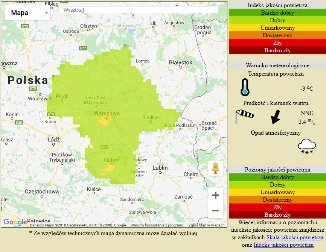Click the Olsztyn city label
This screenshot has width=326, height=252.
click(x=88, y=26)
